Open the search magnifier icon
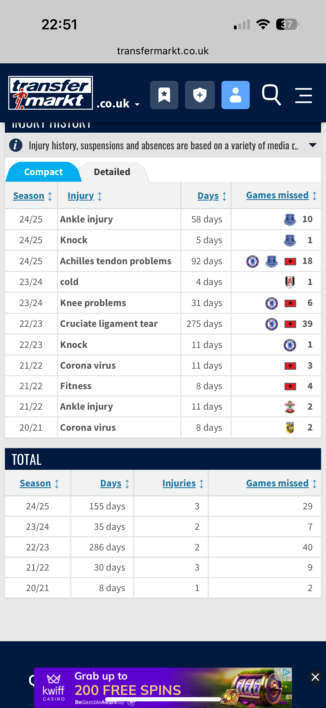The width and height of the screenshot is (326, 708). click(x=272, y=95)
